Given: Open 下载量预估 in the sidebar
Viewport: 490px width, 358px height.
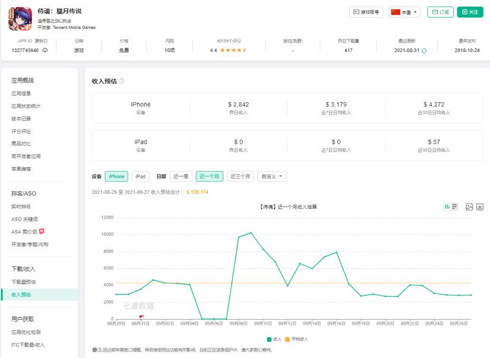Looking at the screenshot, I should pos(24,282).
